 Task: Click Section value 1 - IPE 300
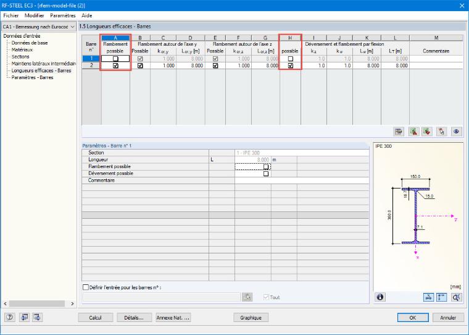click(302, 153)
